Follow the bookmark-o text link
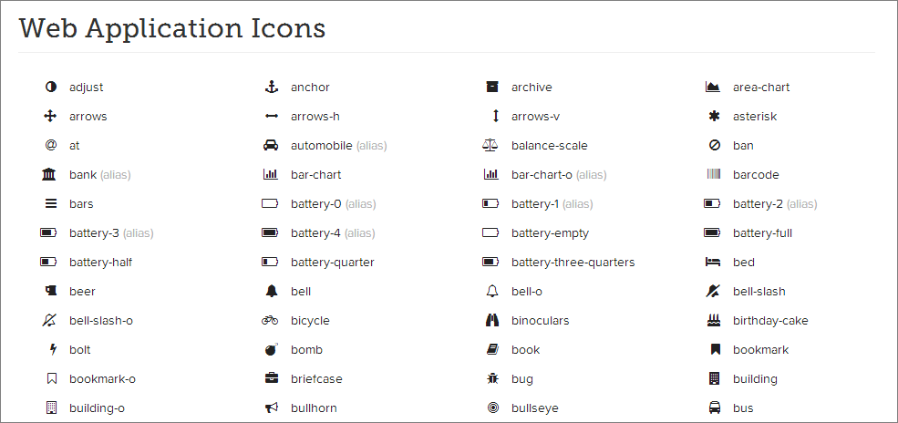 102,379
